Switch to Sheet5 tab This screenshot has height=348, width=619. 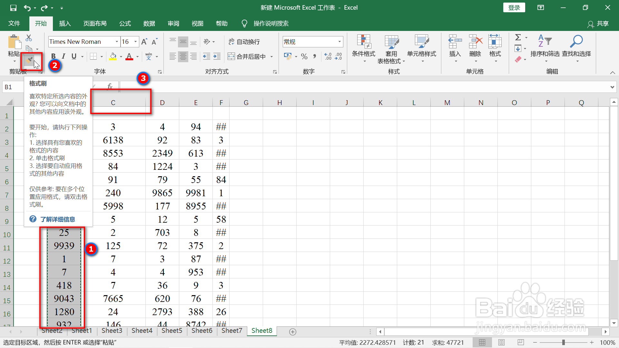click(172, 331)
